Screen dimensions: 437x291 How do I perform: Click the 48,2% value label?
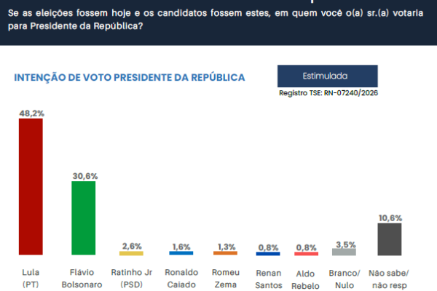(31, 113)
